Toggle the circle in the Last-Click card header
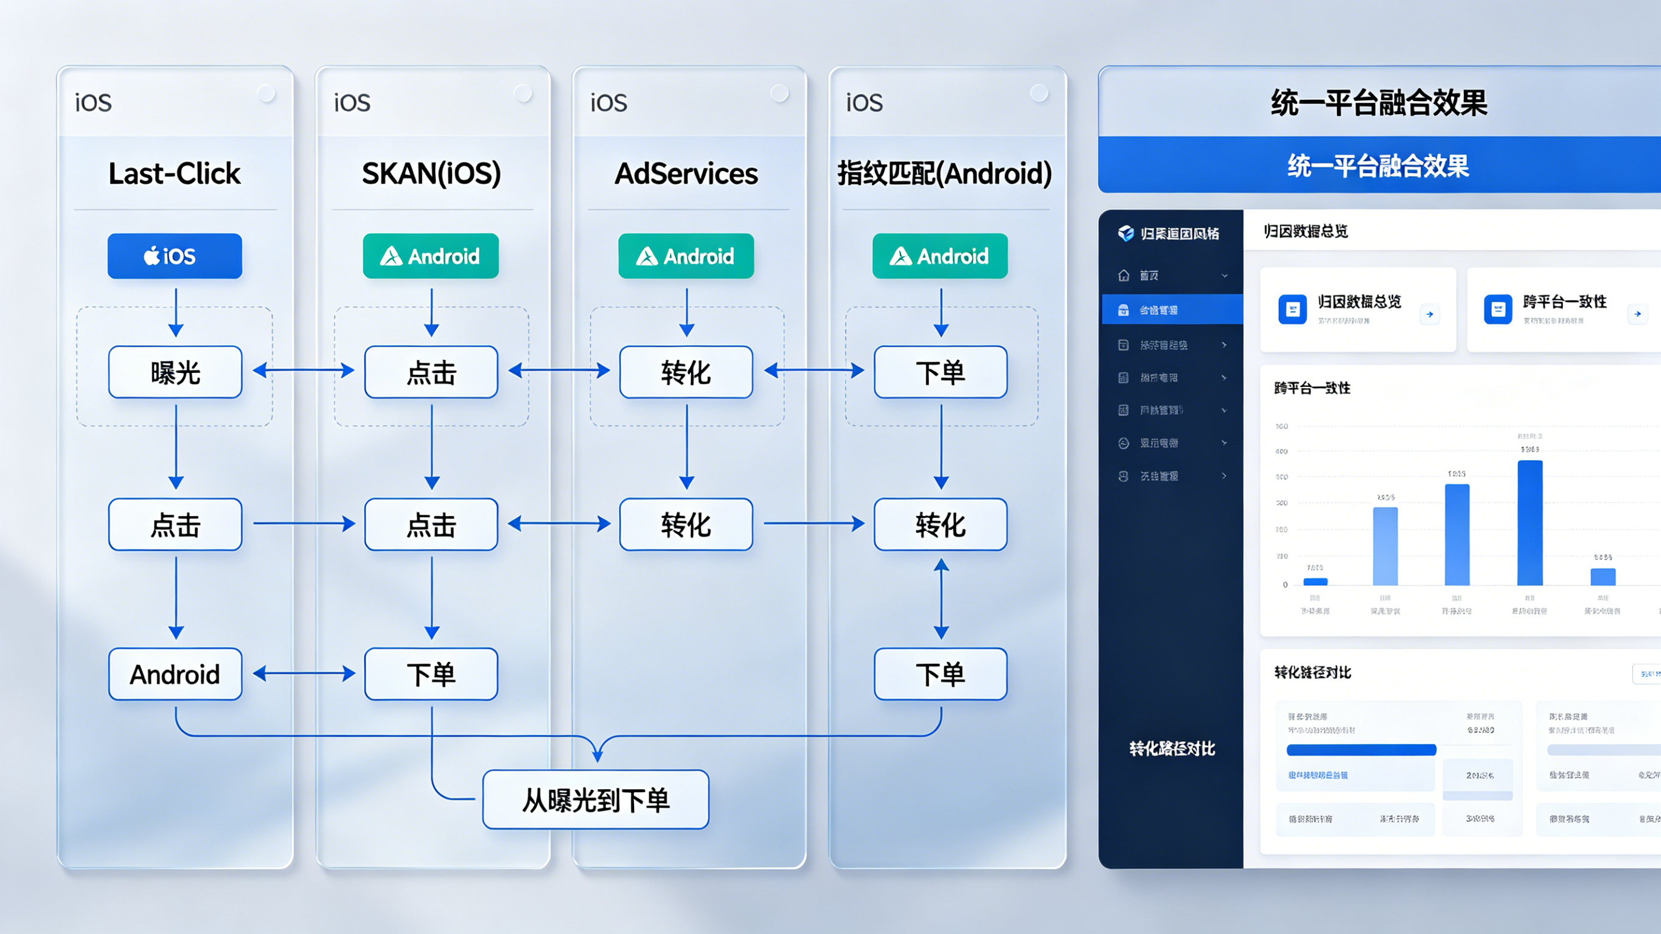The image size is (1661, 934). pyautogui.click(x=266, y=94)
